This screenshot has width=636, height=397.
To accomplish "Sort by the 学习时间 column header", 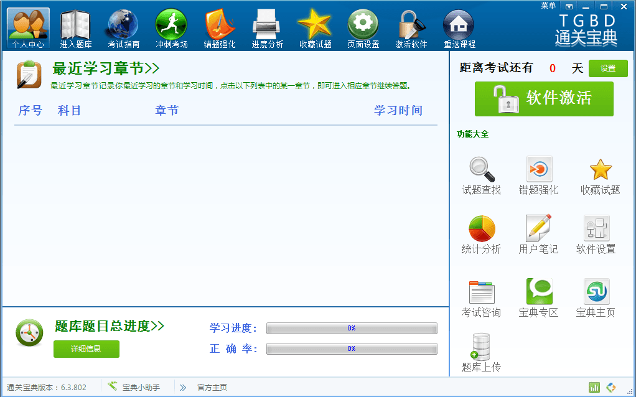I will pyautogui.click(x=398, y=111).
